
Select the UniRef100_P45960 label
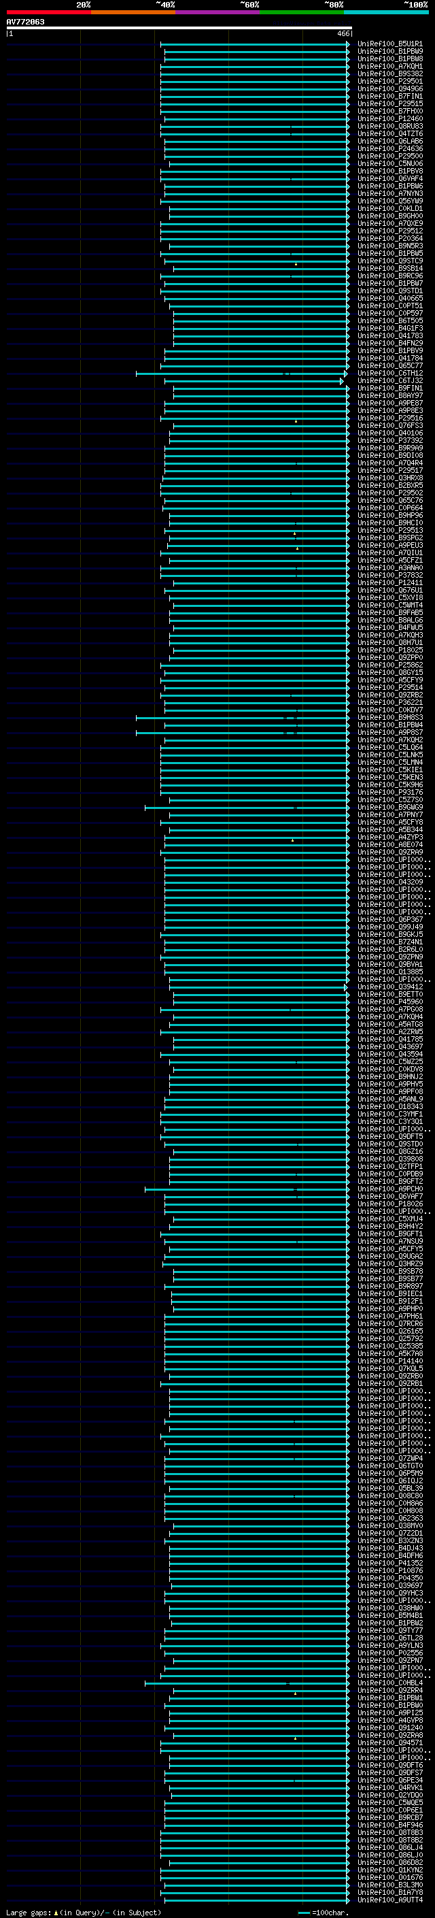[x=389, y=1002]
